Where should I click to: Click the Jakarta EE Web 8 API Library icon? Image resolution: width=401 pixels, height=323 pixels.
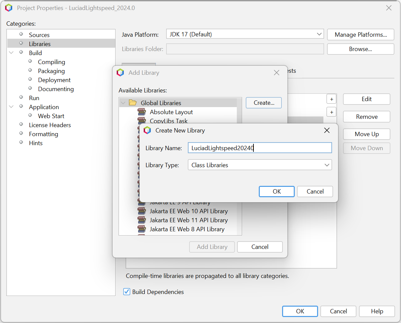[142, 229]
